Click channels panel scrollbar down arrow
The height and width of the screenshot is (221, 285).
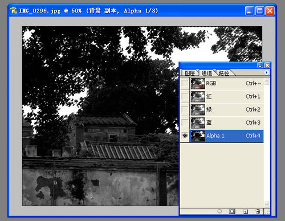(x=267, y=204)
